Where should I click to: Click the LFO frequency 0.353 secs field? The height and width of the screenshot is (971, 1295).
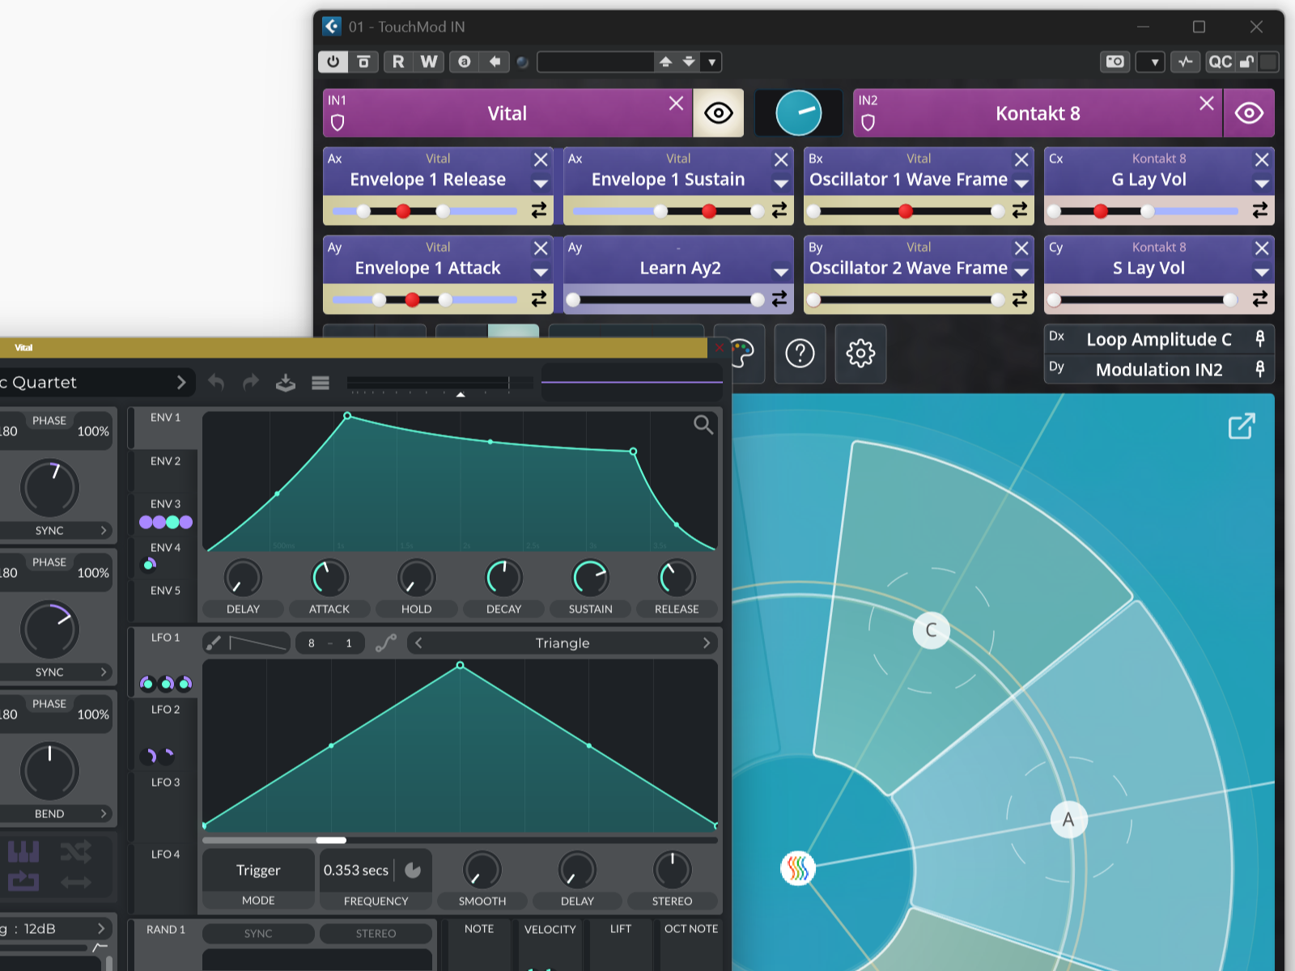(x=356, y=871)
